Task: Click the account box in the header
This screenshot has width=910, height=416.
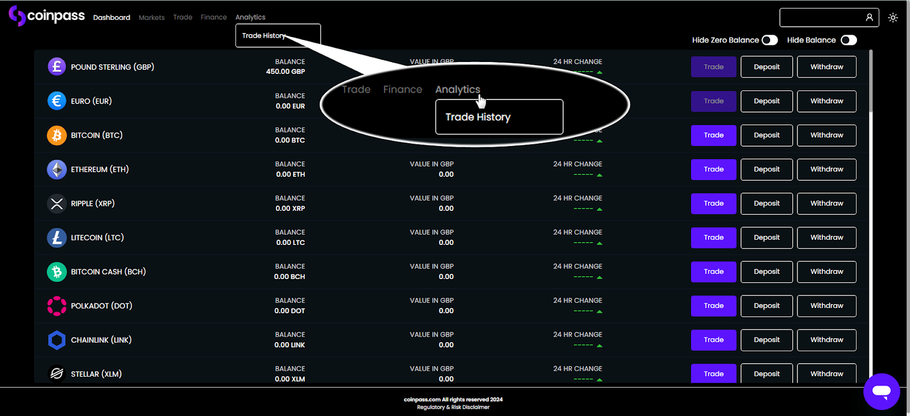Action: pos(829,18)
